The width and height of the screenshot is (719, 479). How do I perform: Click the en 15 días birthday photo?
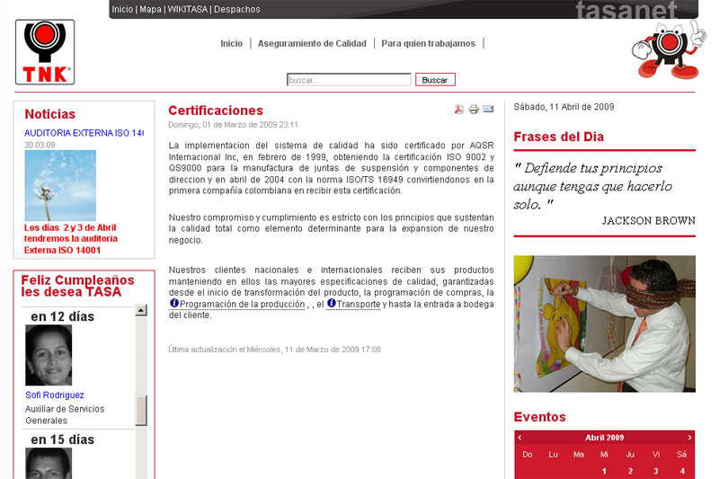[x=49, y=464]
